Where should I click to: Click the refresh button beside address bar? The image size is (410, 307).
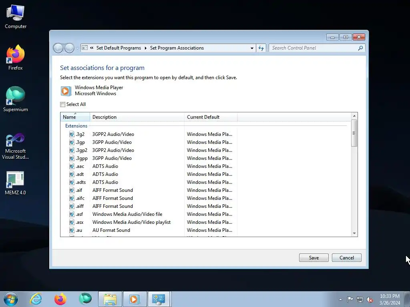(x=261, y=48)
